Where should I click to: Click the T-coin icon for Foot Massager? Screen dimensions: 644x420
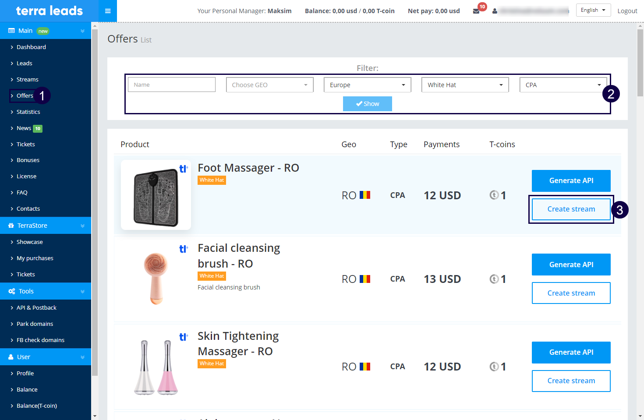tap(494, 195)
